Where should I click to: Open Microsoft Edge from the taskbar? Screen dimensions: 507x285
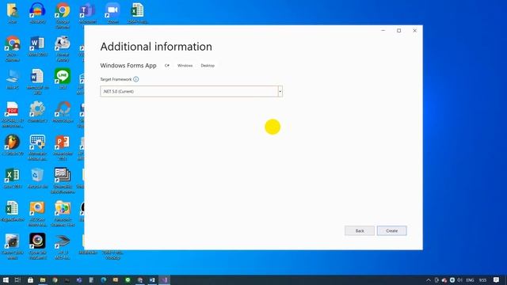tap(104, 280)
